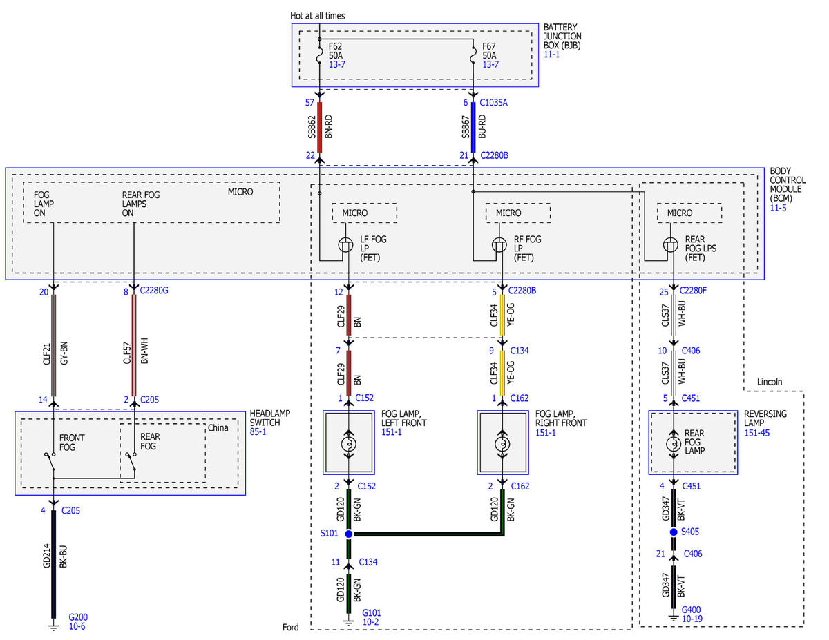This screenshot has width=829, height=640.
Task: Select the REAR FOG LPS FET symbol
Action: (672, 245)
